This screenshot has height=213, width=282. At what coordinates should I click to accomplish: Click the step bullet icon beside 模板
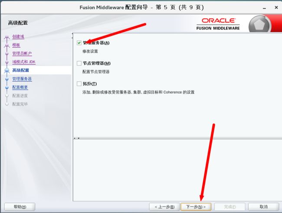pos(7,45)
